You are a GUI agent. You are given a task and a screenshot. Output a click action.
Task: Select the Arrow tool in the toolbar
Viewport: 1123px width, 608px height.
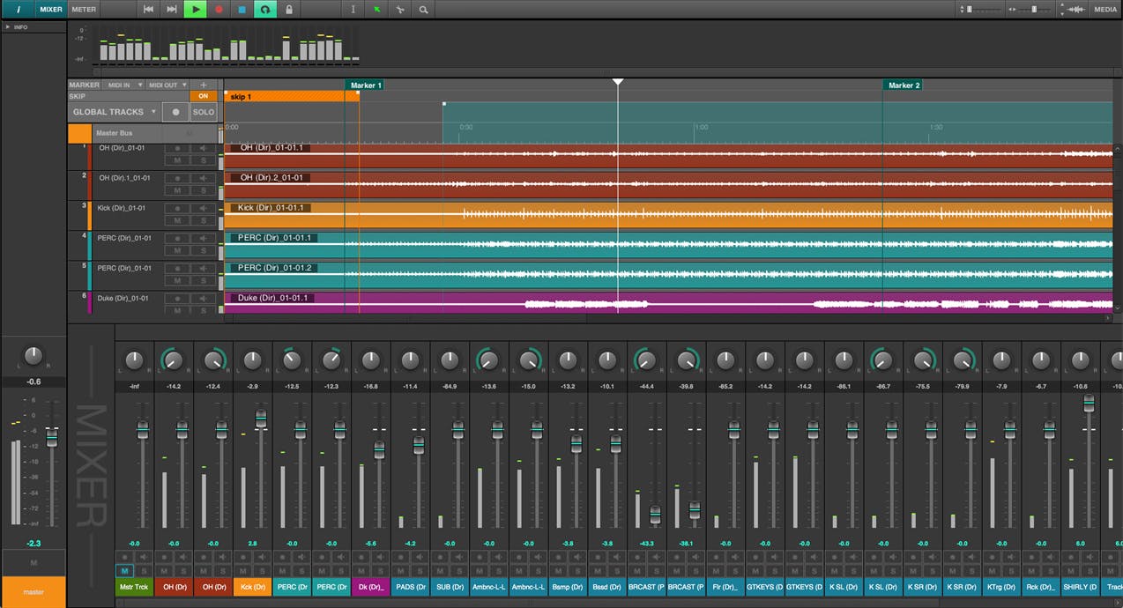click(x=376, y=9)
